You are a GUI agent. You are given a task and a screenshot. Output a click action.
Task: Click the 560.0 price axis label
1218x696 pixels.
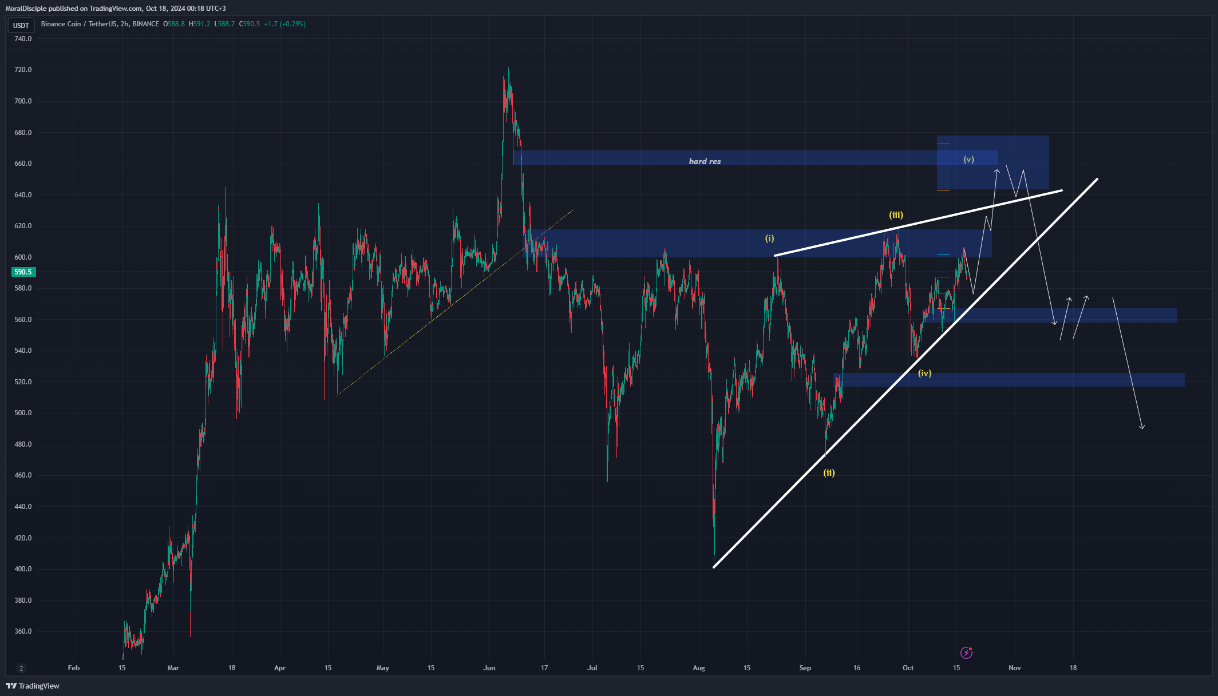point(23,320)
